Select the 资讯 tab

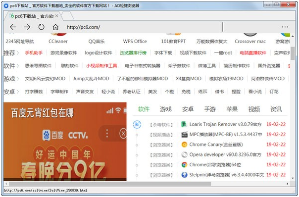click(276, 109)
